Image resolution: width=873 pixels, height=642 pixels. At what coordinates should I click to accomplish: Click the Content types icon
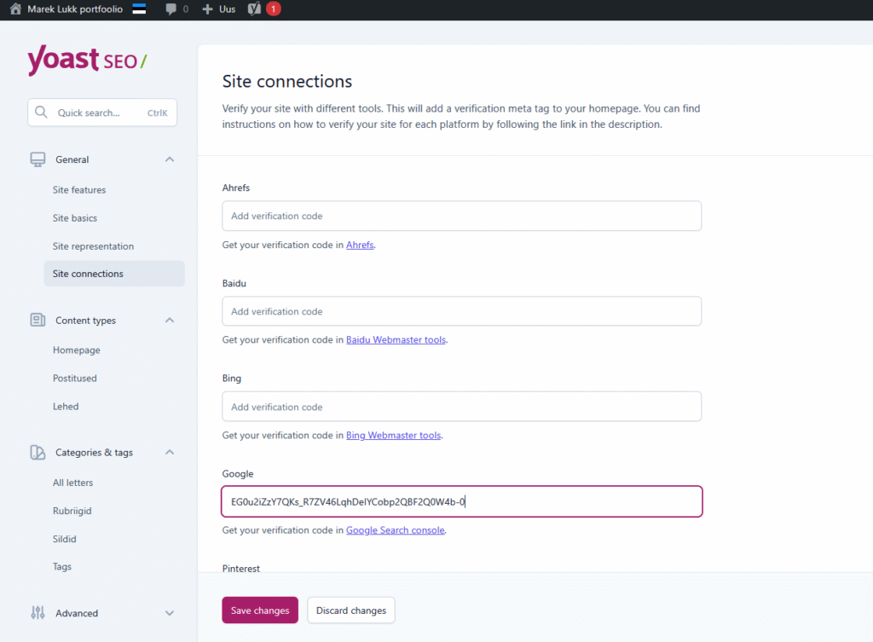point(38,321)
